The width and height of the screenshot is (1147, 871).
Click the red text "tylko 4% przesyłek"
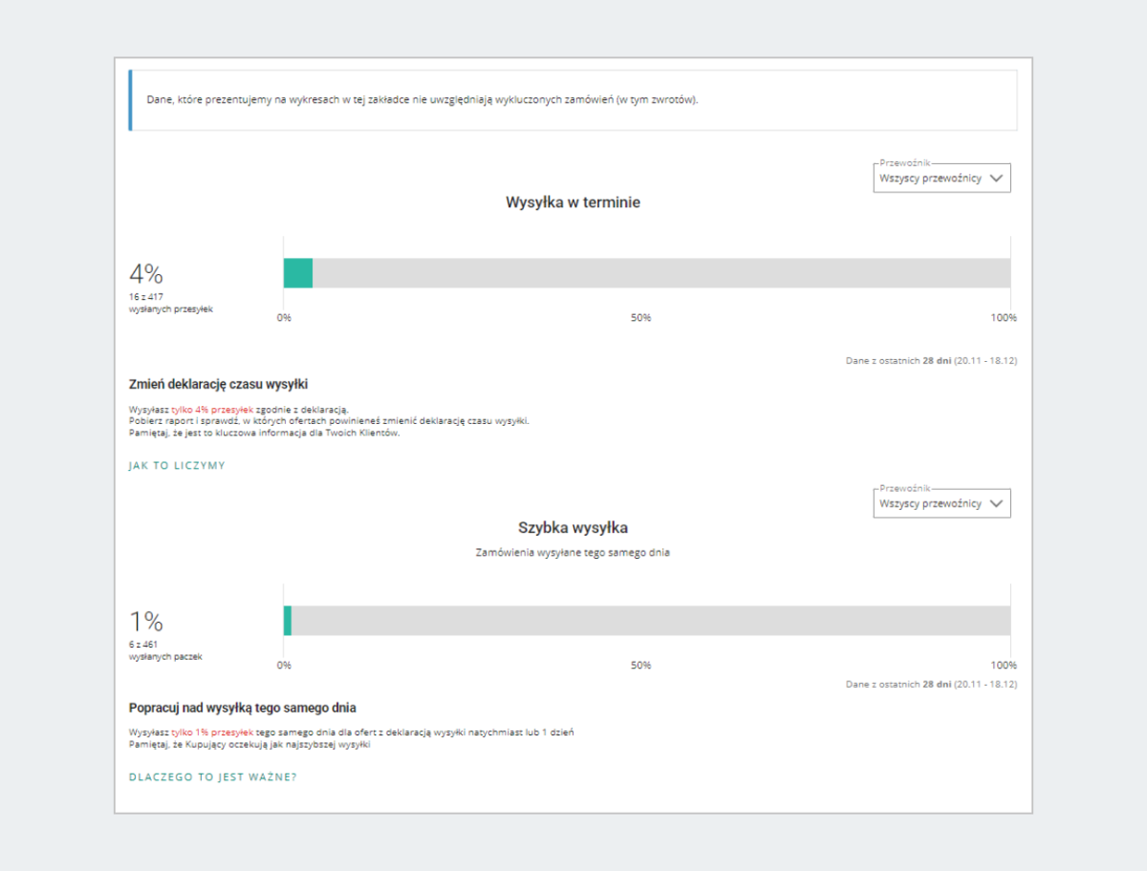click(x=212, y=409)
